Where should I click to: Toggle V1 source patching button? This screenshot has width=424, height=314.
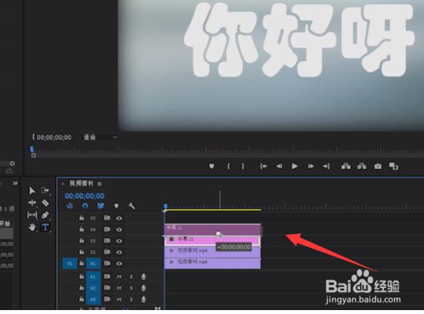click(70, 263)
